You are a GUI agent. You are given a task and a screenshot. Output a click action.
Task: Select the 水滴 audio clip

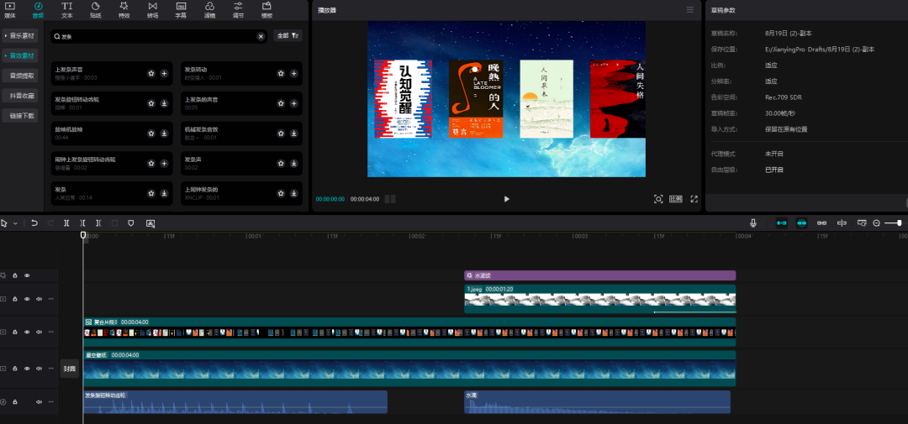[x=597, y=402]
